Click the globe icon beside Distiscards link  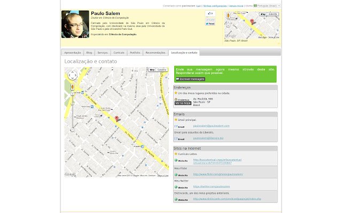(176, 199)
